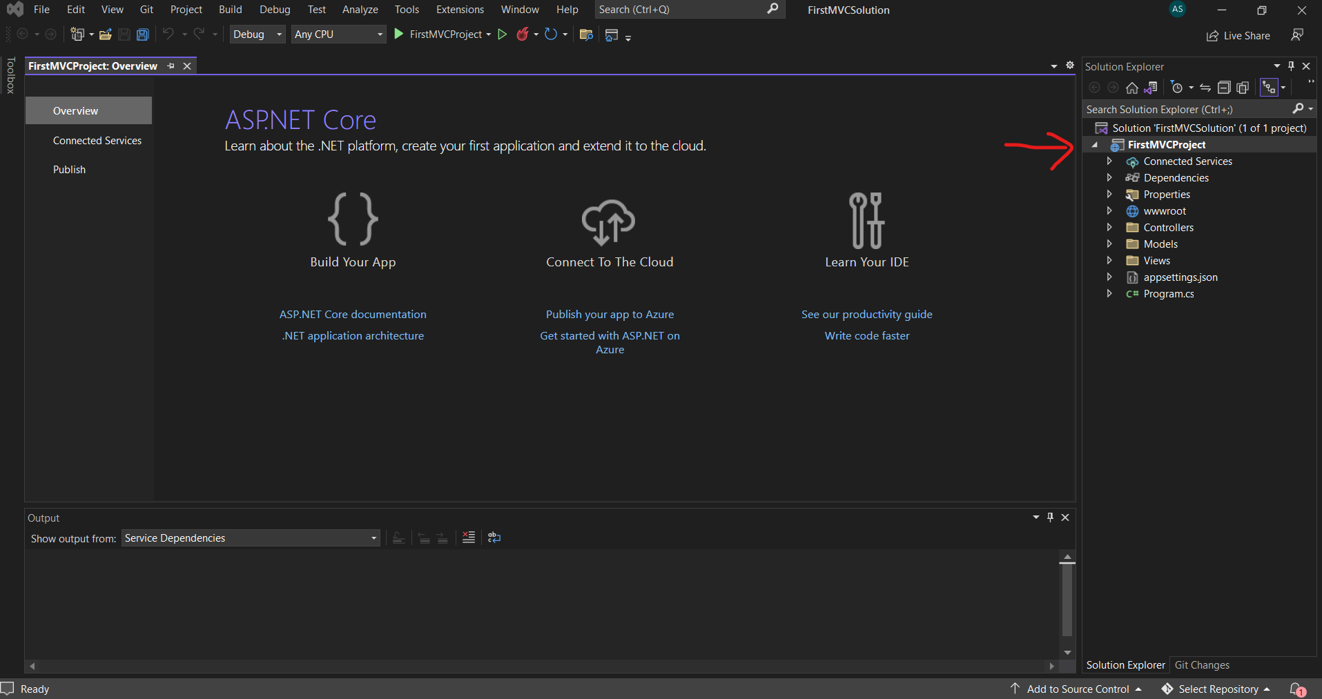Open the ASP.NET Core documentation link

point(353,314)
